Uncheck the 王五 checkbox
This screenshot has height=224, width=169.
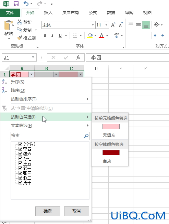(x=20, y=163)
